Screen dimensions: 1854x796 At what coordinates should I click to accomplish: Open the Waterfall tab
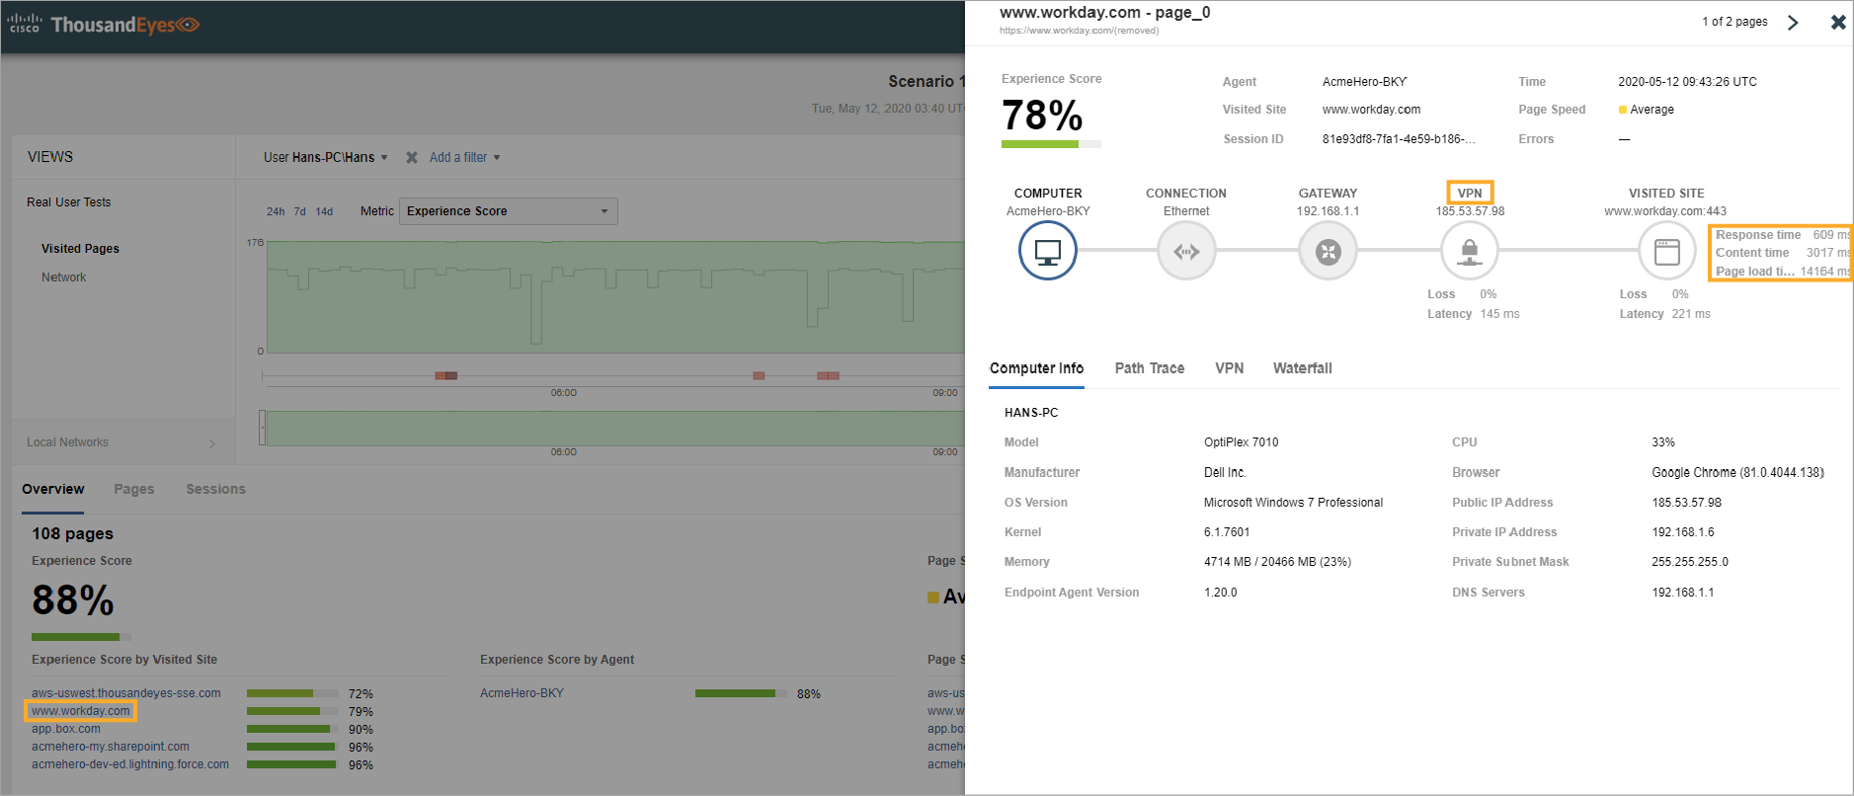1302,368
